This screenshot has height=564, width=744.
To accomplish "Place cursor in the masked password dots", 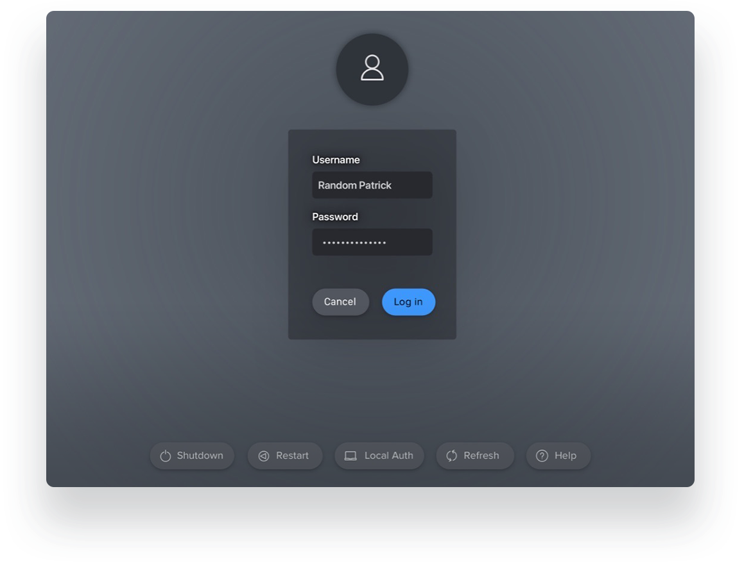I will [354, 243].
